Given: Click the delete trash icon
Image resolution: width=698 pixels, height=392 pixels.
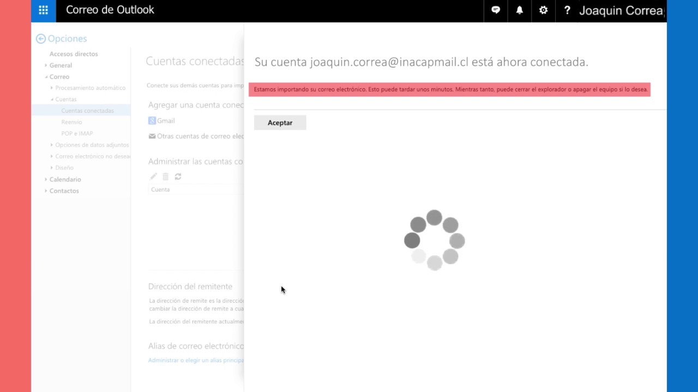Looking at the screenshot, I should (166, 176).
